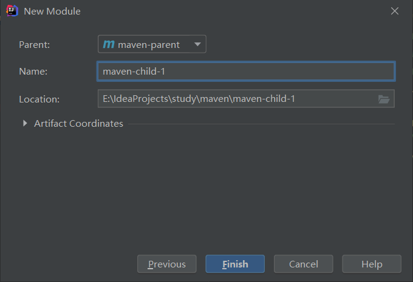Viewport: 413px width, 282px height.
Task: Expand the Artifact Coordinates triangle
Action: pyautogui.click(x=25, y=123)
